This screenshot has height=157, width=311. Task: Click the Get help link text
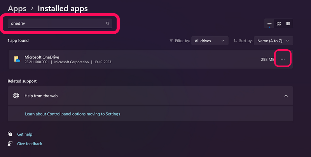[24, 134]
